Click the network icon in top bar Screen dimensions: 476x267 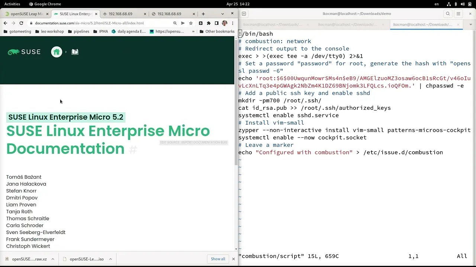(449, 4)
